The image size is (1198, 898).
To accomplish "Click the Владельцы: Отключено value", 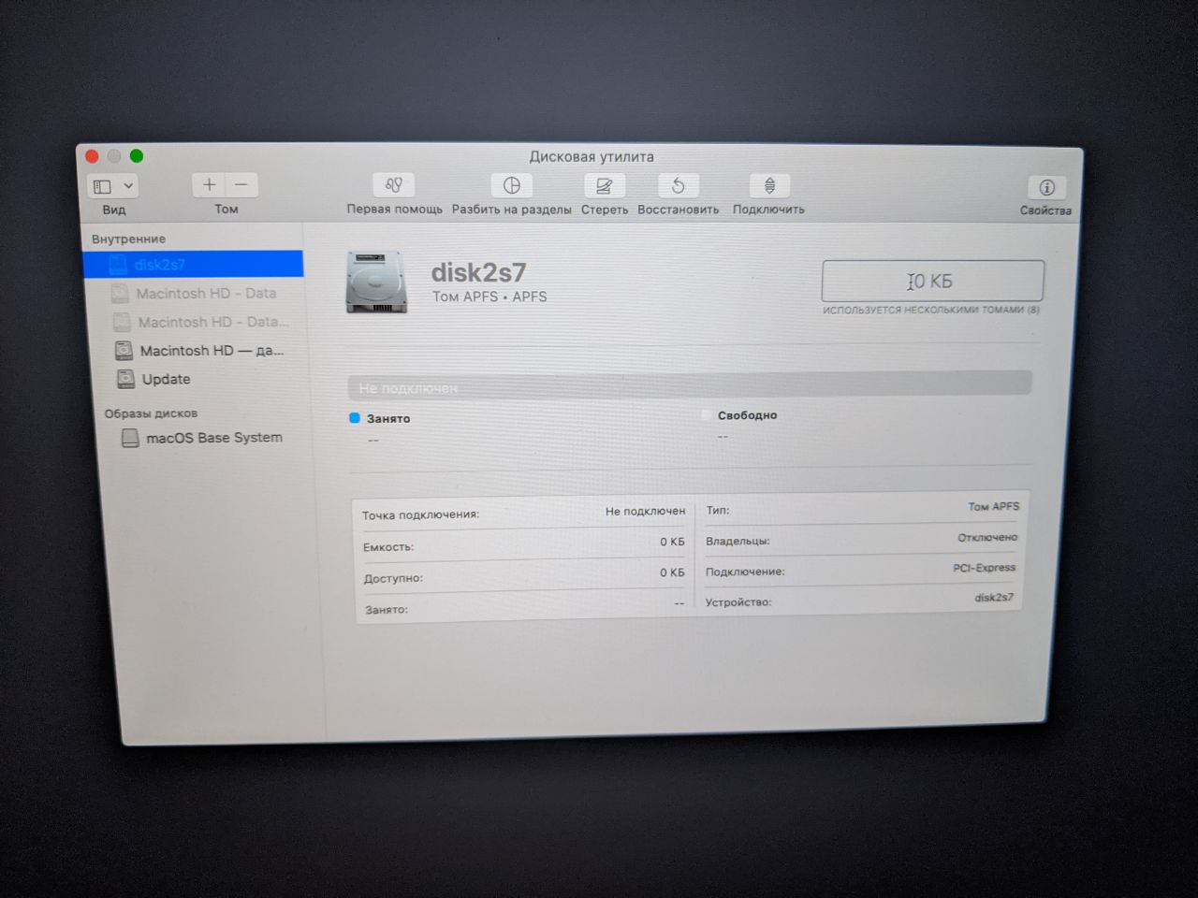I will pyautogui.click(x=987, y=538).
